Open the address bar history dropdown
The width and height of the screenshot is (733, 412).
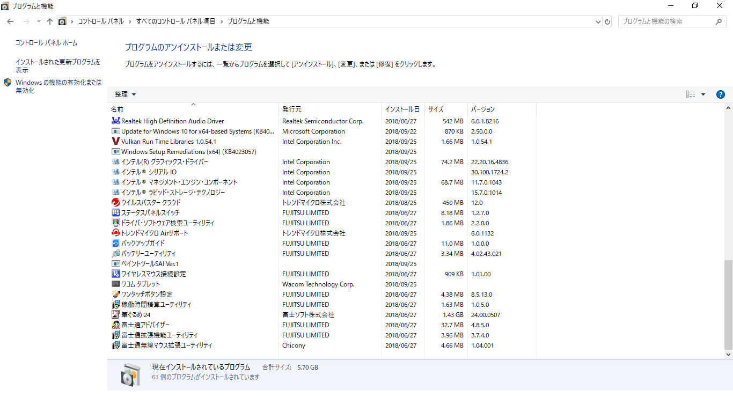pos(598,21)
